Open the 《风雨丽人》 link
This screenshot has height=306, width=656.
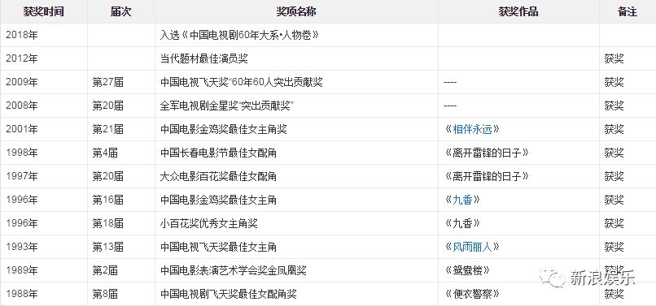[x=472, y=247]
